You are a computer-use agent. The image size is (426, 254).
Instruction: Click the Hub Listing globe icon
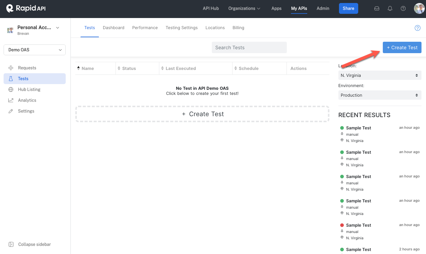(x=11, y=89)
